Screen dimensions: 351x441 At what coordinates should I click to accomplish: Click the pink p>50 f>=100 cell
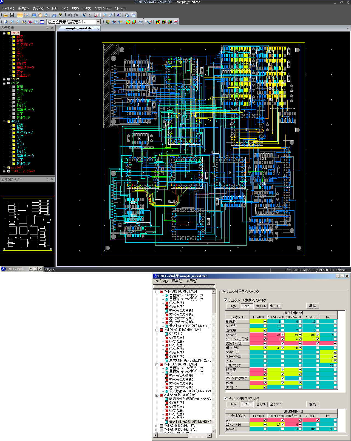(x=259, y=420)
